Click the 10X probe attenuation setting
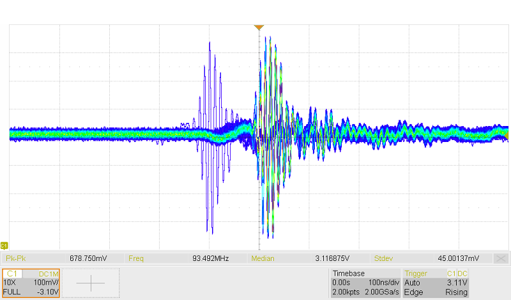The width and height of the screenshot is (511, 300). pos(11,282)
